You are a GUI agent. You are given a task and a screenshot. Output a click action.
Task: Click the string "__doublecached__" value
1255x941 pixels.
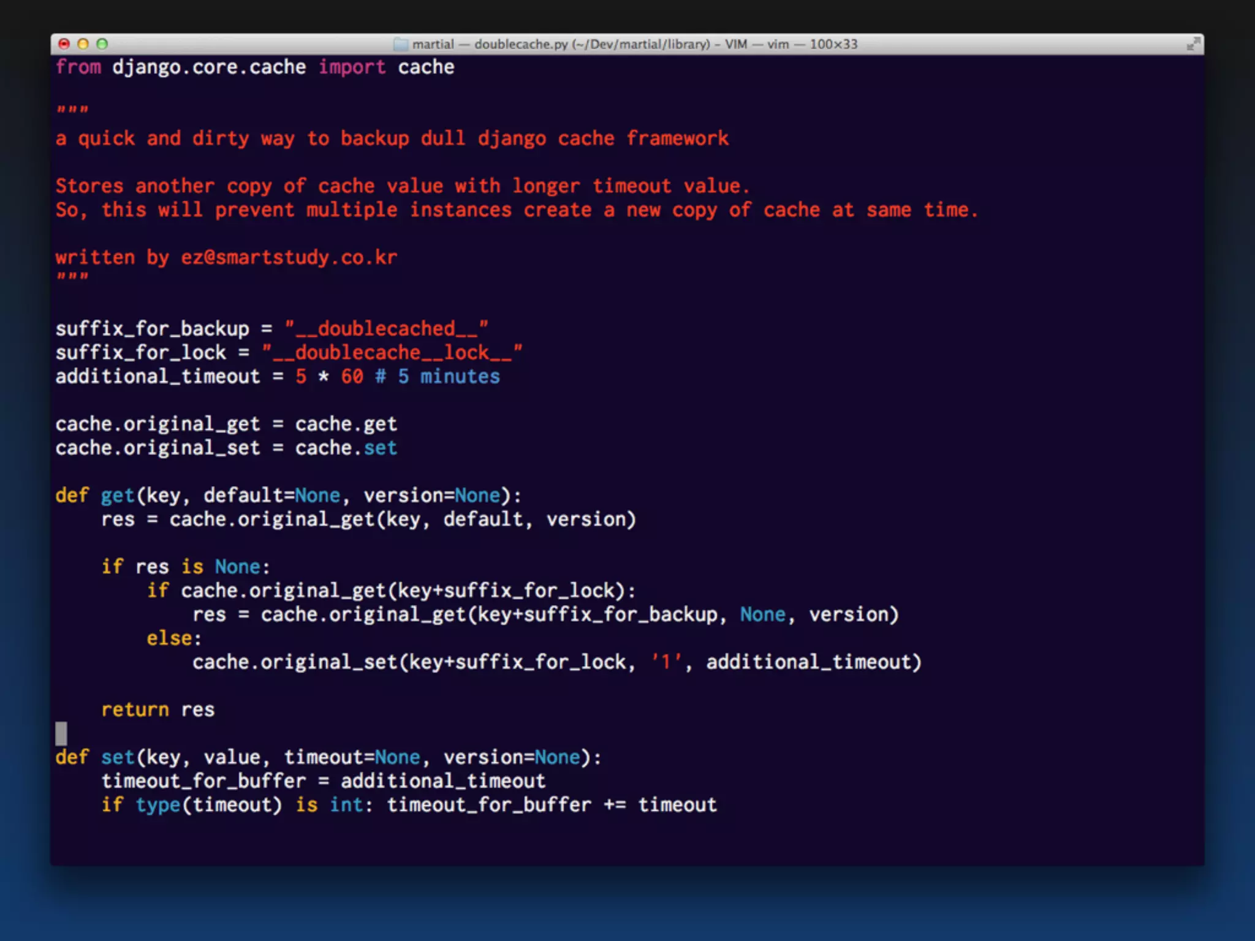[386, 329]
